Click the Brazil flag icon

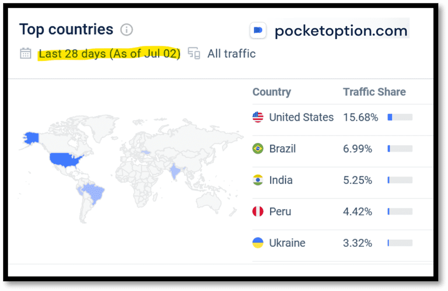[258, 148]
